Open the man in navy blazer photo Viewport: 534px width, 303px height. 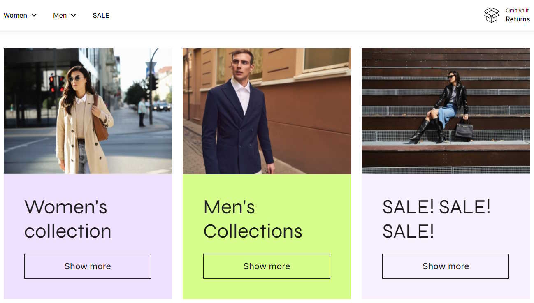pyautogui.click(x=267, y=111)
